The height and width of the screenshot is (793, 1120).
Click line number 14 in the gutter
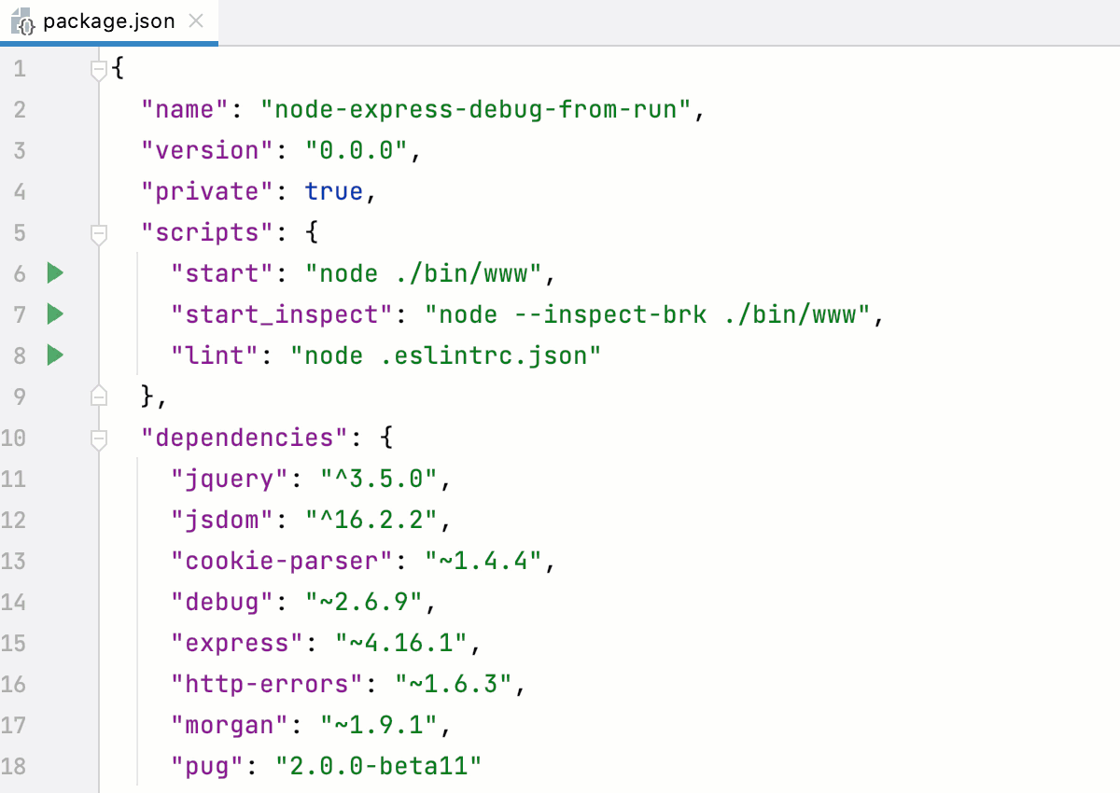click(x=20, y=602)
